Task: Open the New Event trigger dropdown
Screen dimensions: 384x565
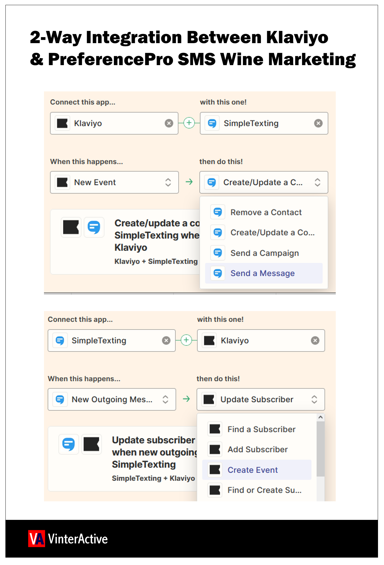Action: 114,182
